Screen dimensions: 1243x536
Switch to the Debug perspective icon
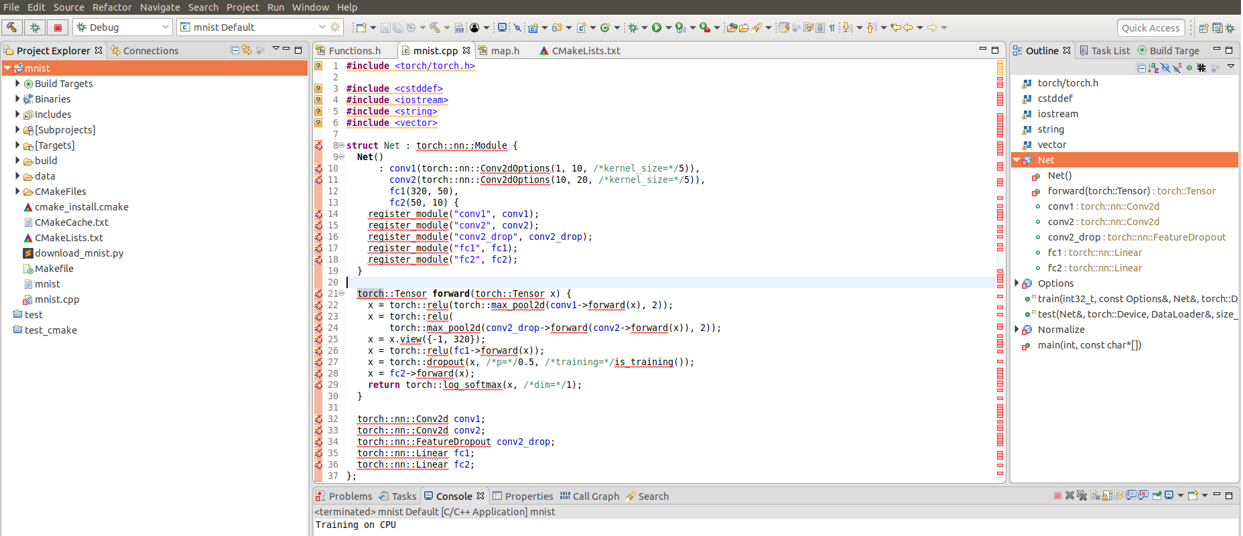pos(1229,27)
